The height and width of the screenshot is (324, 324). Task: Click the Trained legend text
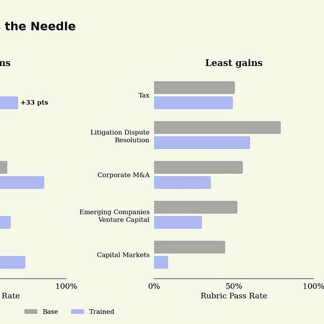(102, 312)
